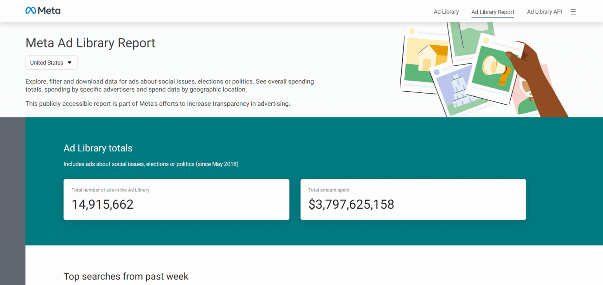Go to the Ad Library page
This screenshot has height=285, width=603.
[446, 12]
